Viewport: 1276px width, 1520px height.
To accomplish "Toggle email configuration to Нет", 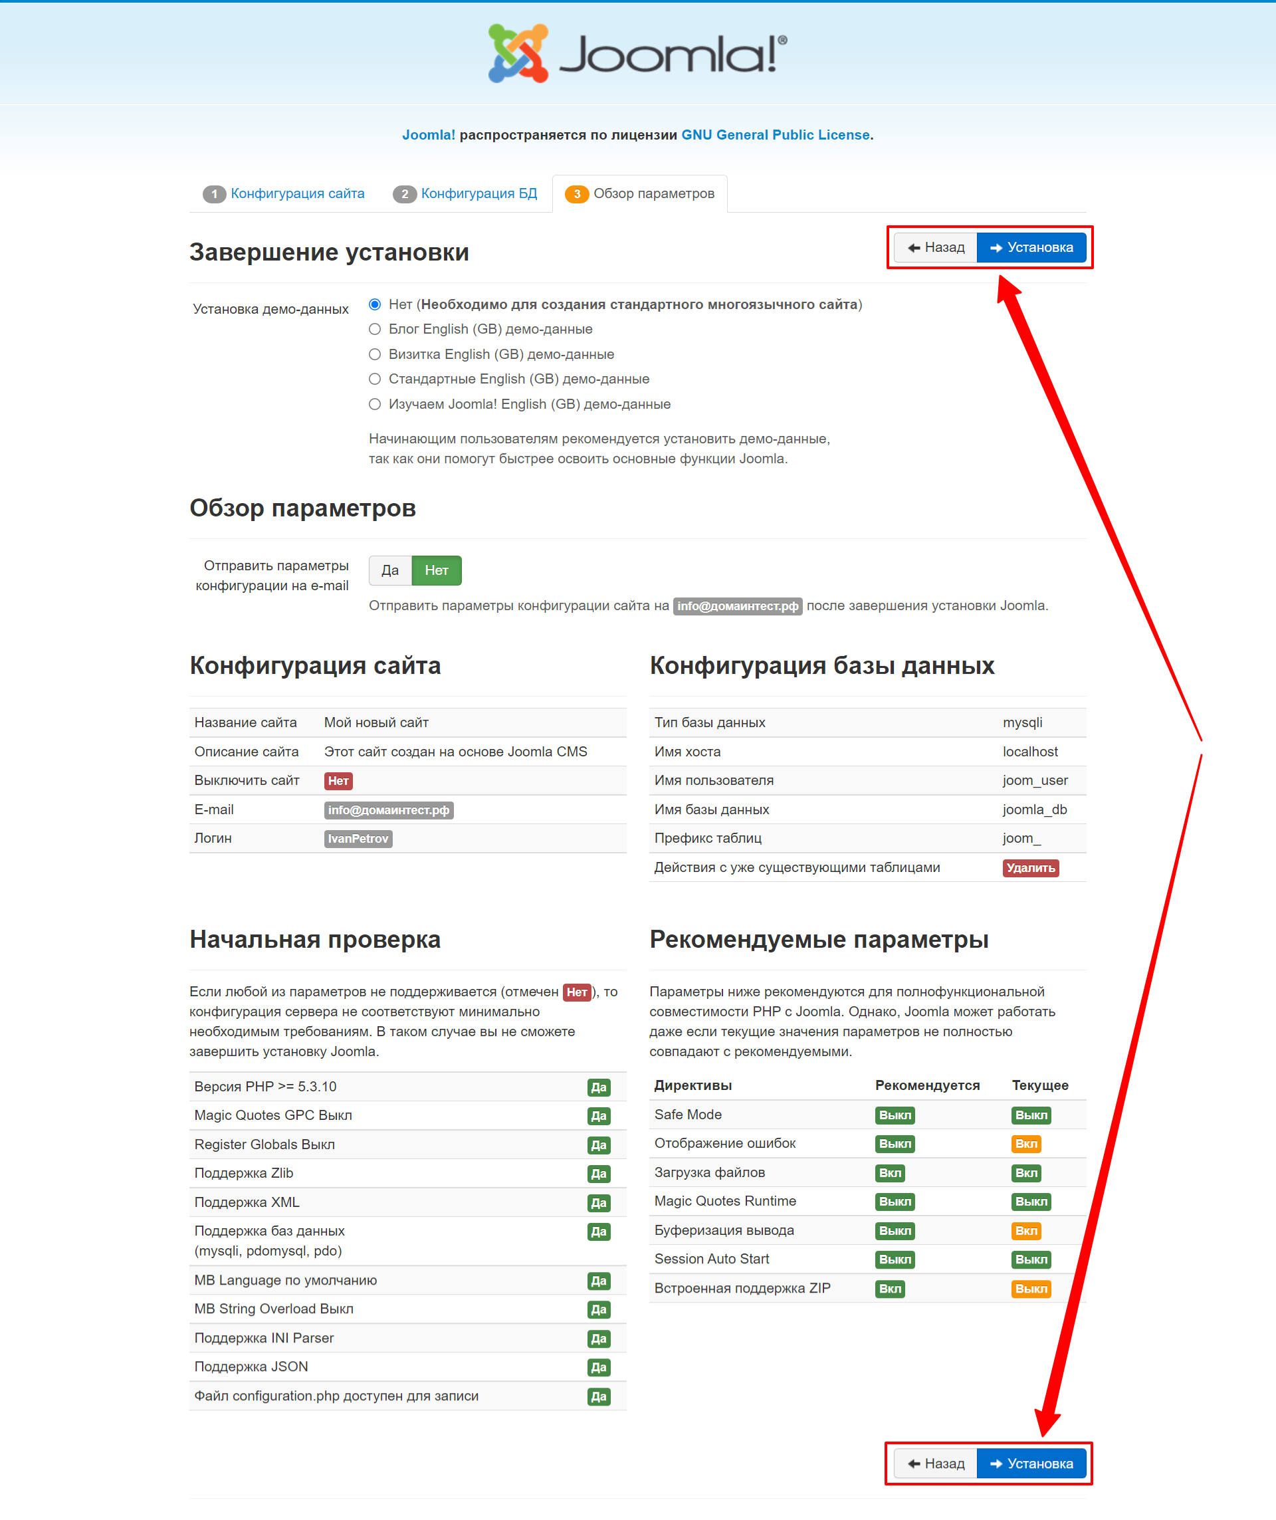I will 437,570.
